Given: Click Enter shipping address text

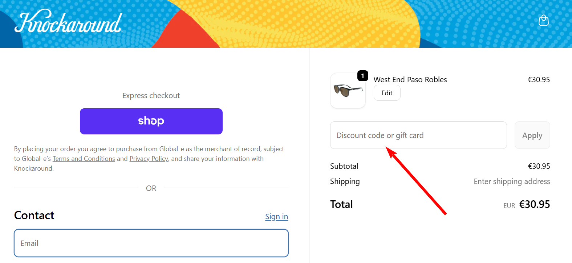Looking at the screenshot, I should 512,181.
